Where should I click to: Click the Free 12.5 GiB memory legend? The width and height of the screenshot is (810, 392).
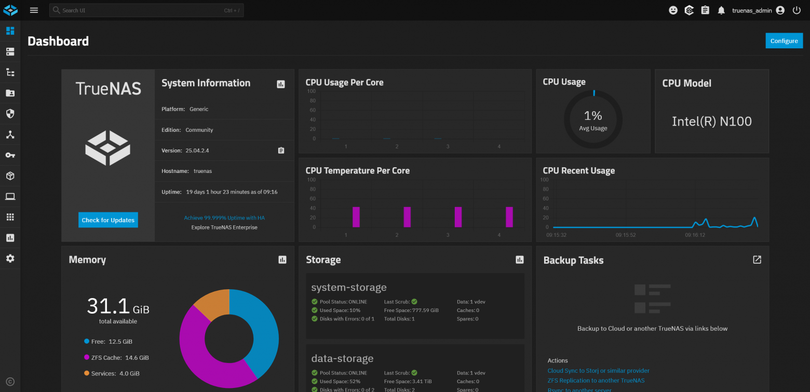point(108,342)
